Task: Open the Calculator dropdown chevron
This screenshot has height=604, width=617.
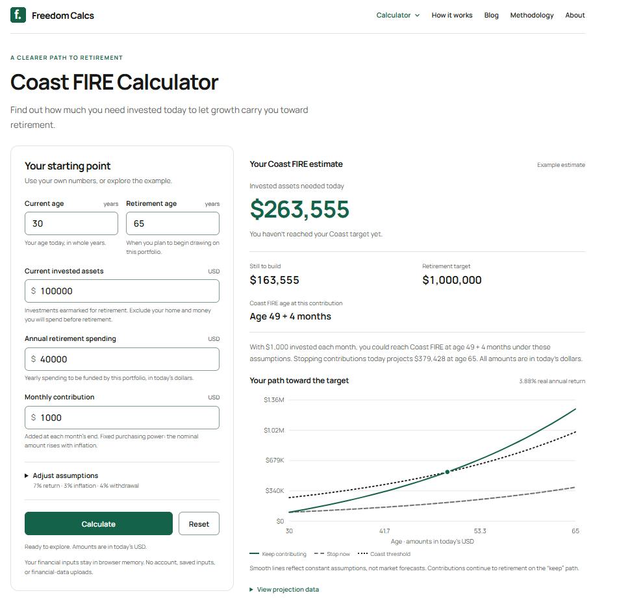Action: (417, 16)
